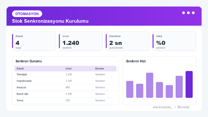
Task: Click the Senkron status in Trendyol row
Action: (x=100, y=75)
